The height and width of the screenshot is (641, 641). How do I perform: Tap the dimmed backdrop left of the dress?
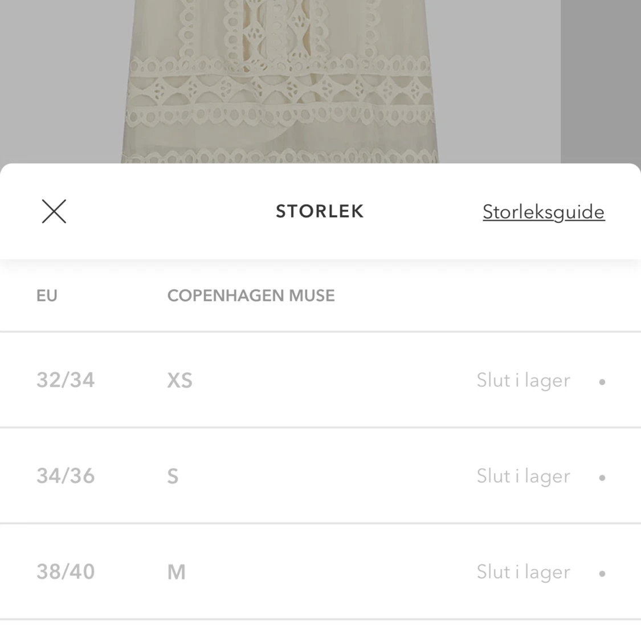[57, 80]
